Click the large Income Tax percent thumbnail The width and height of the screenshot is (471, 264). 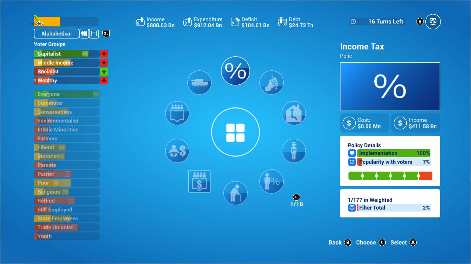click(390, 86)
